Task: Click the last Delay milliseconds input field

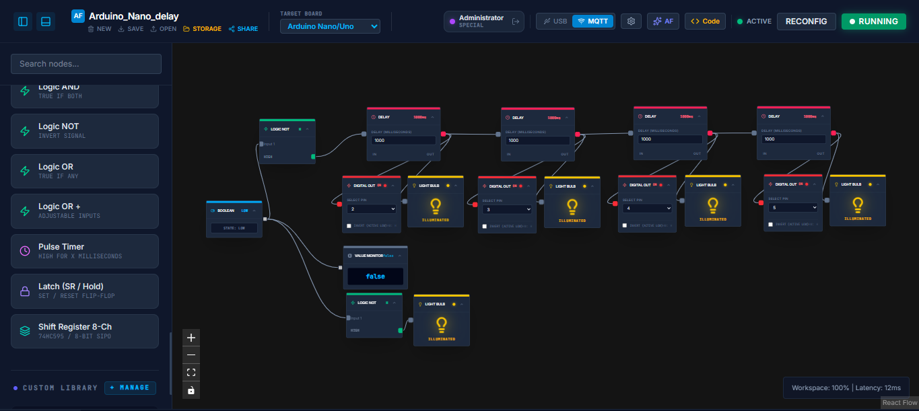Action: pyautogui.click(x=793, y=139)
